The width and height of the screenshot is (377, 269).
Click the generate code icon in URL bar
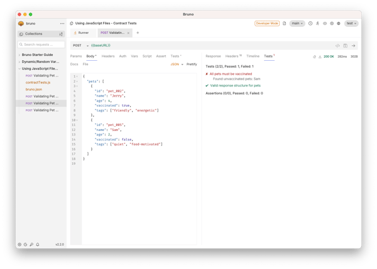(x=337, y=46)
